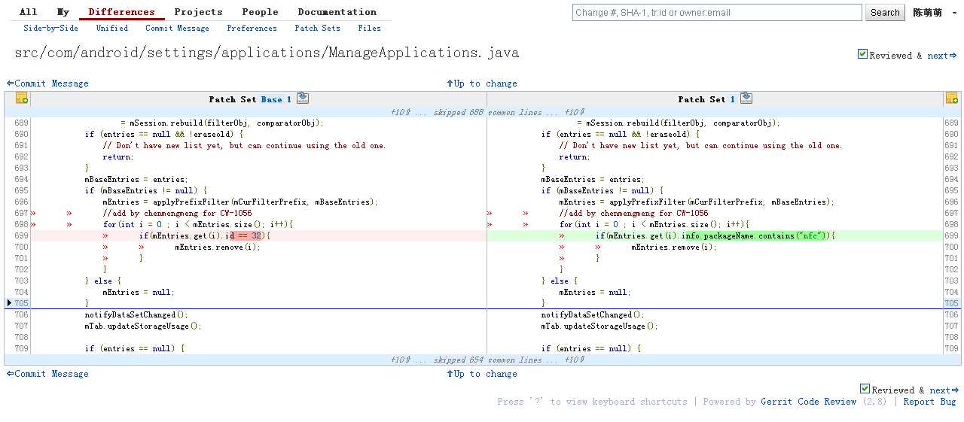Open the People menu
This screenshot has width=964, height=422.
coord(261,12)
